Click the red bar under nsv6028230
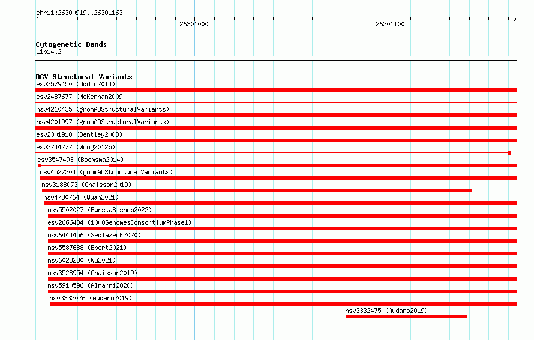534x340 pixels. point(283,266)
